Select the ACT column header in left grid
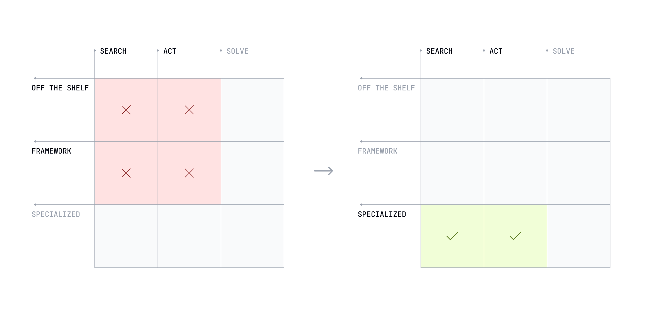This screenshot has height=315, width=647. [x=170, y=51]
